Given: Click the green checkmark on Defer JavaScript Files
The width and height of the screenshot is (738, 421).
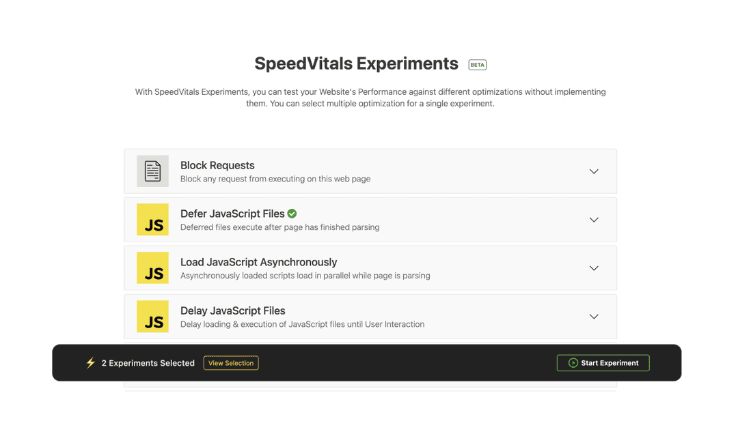Looking at the screenshot, I should click(x=292, y=214).
